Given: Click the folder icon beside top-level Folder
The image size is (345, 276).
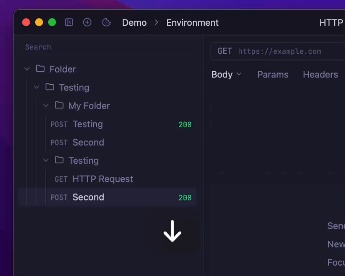Looking at the screenshot, I should (40, 69).
